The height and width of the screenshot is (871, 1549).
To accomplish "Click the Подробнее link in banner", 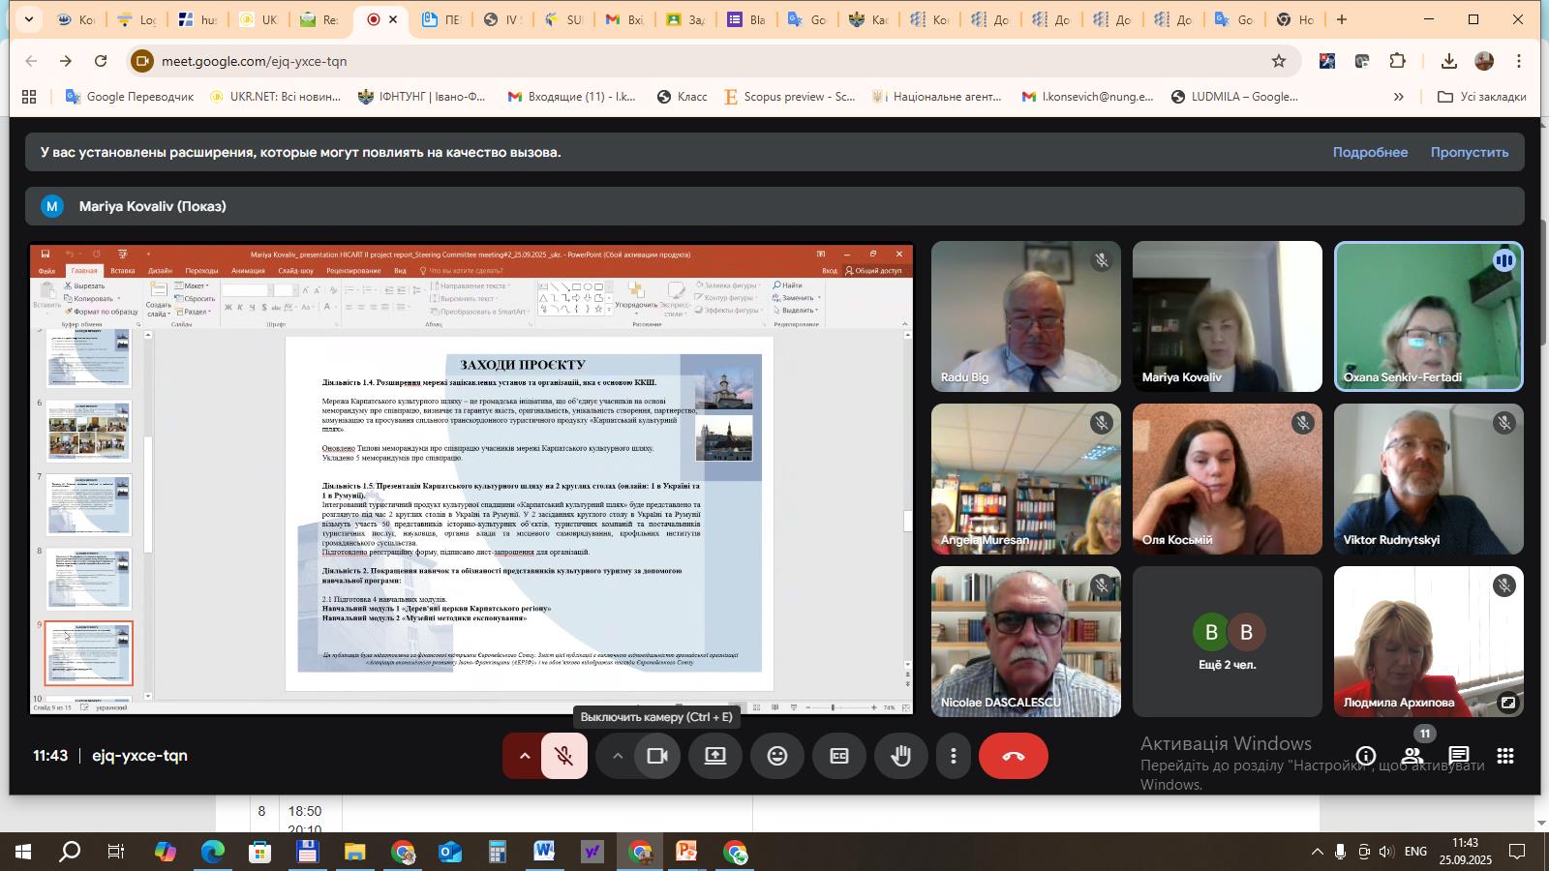I will coord(1370,153).
